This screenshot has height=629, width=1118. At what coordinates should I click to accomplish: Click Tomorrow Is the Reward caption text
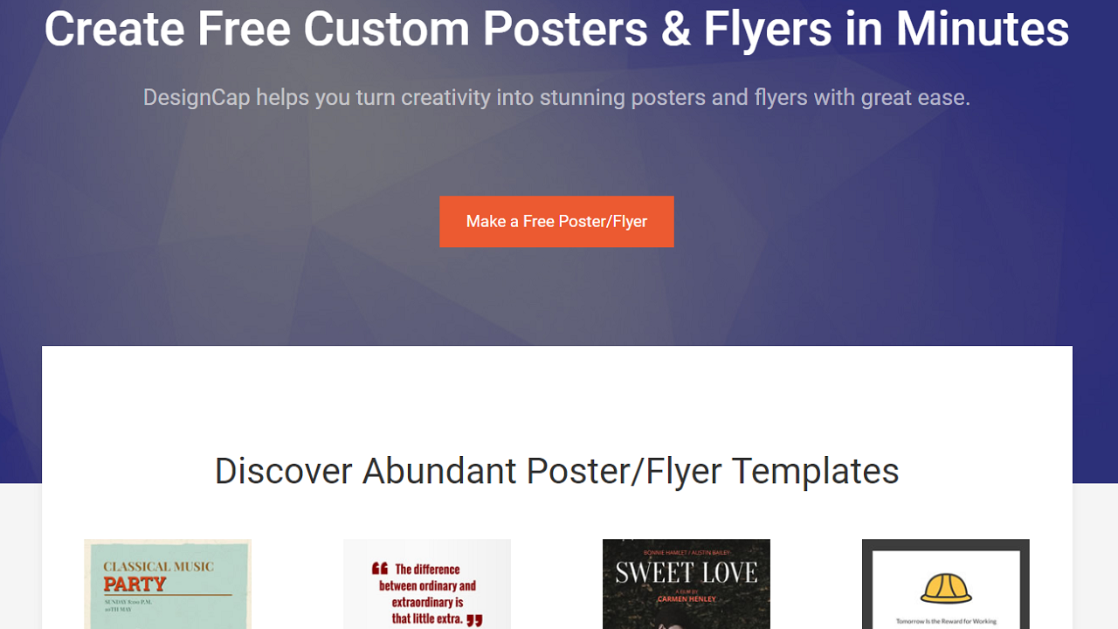(946, 622)
